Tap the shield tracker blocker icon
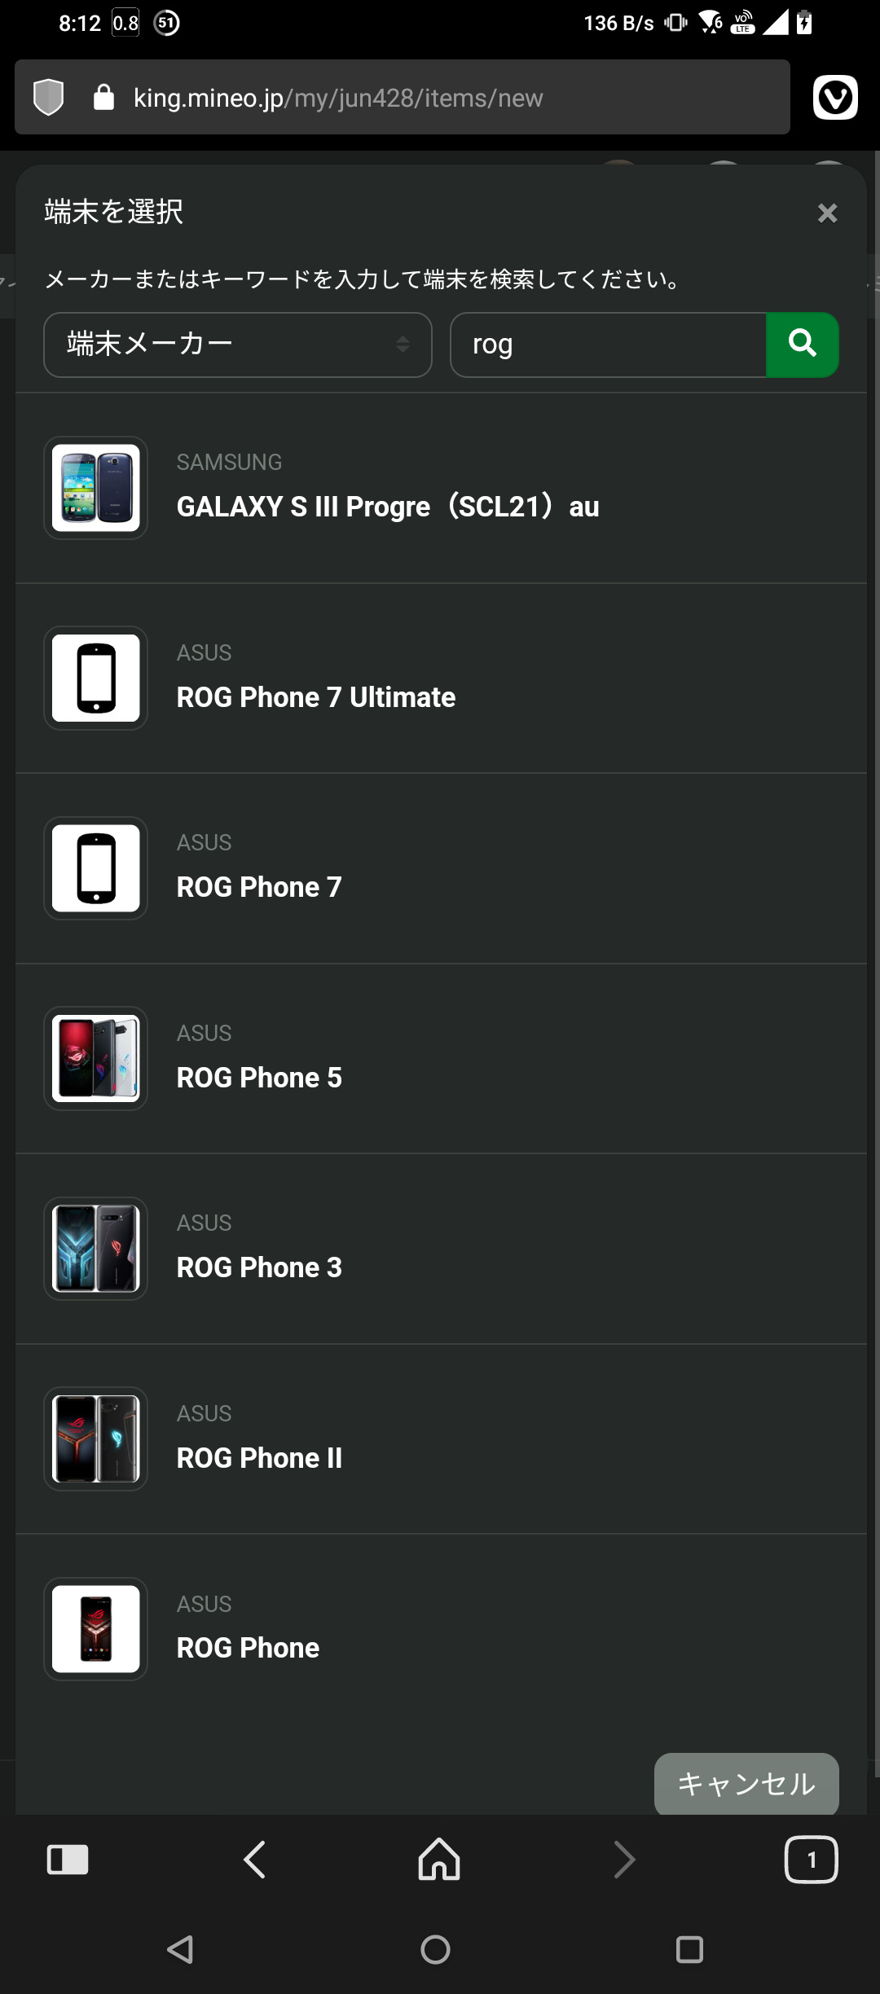The width and height of the screenshot is (880, 1994). 48,98
